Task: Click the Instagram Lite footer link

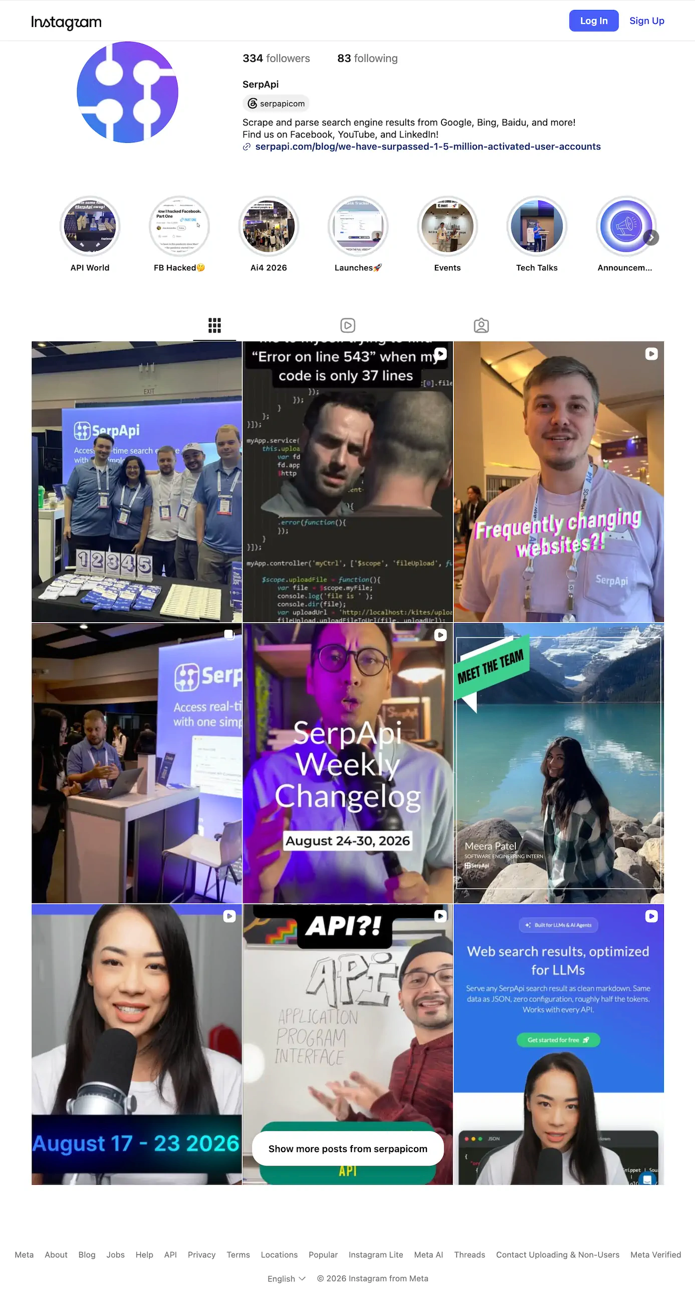Action: tap(376, 1254)
